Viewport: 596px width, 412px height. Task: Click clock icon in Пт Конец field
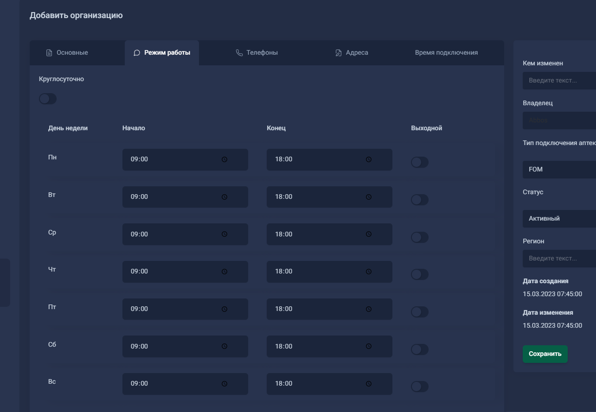(x=369, y=309)
